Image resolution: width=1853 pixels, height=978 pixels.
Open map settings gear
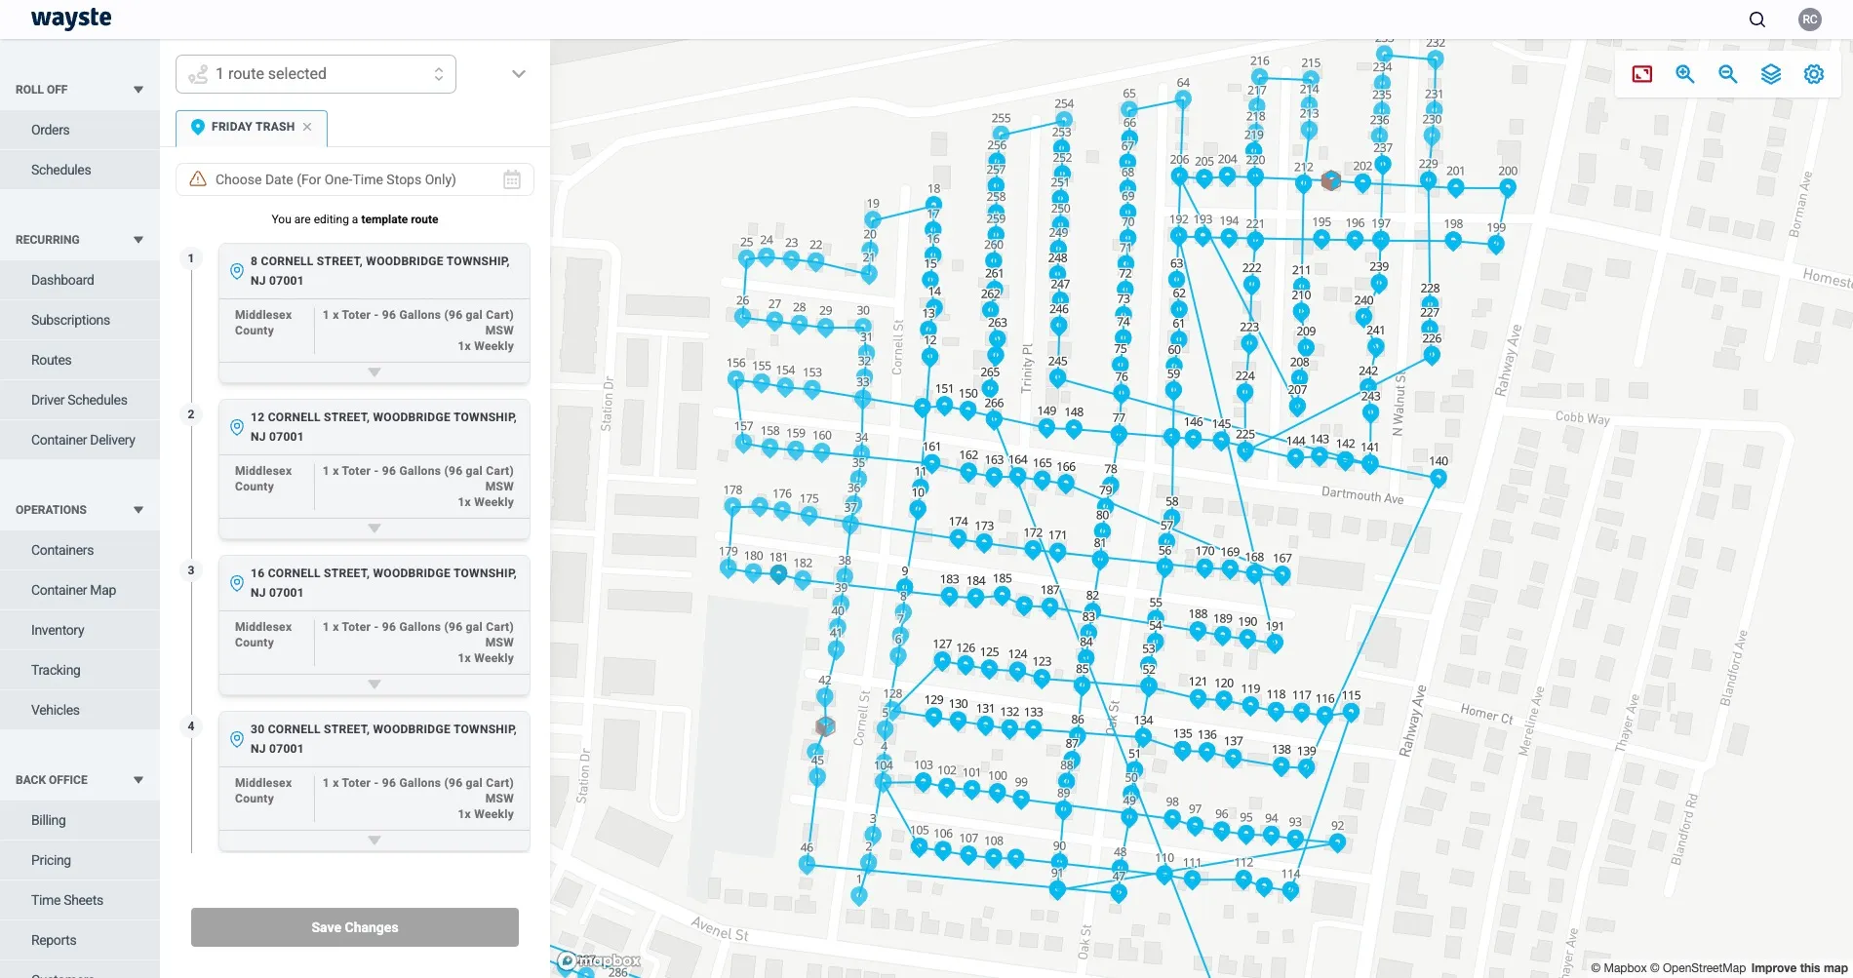pos(1813,74)
